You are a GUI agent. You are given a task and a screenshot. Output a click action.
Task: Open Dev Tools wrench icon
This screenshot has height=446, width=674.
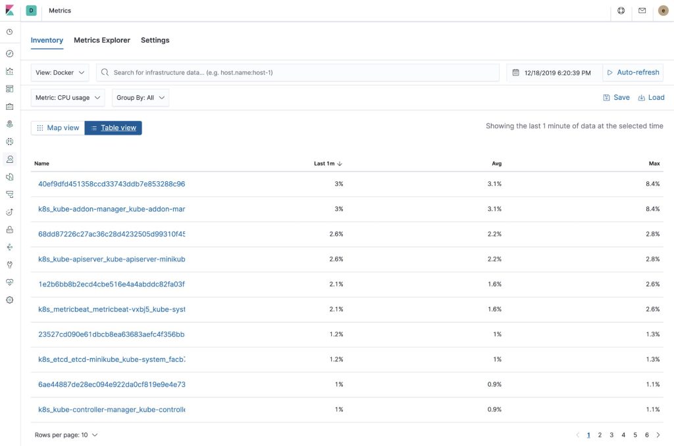[9, 265]
